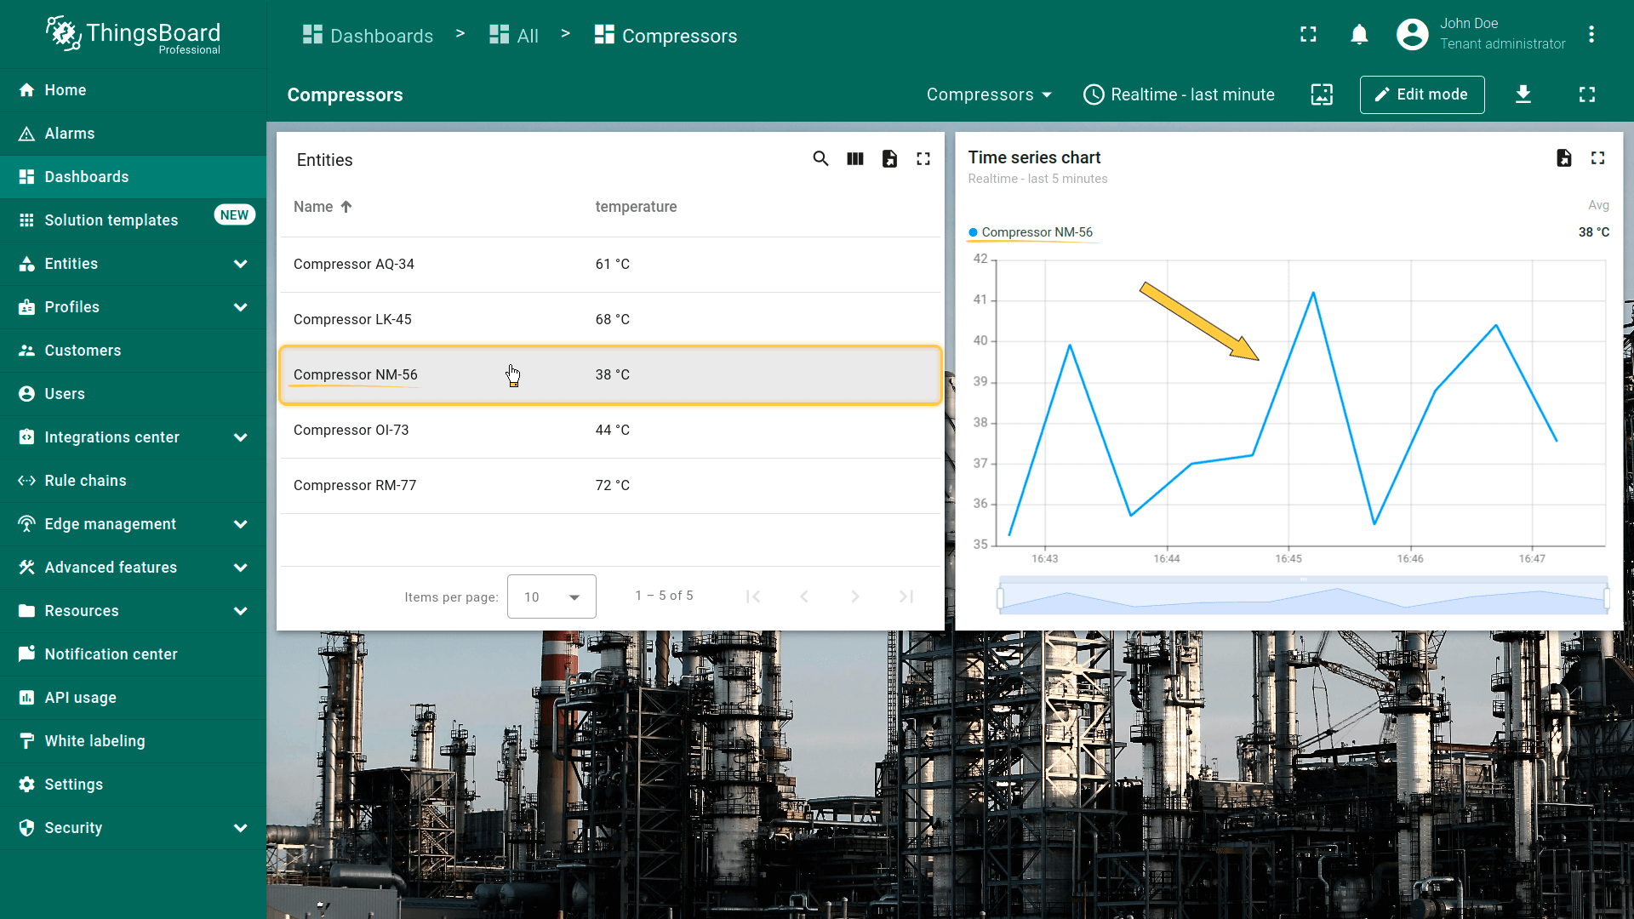
Task: Click the search icon in Entities widget
Action: (820, 159)
